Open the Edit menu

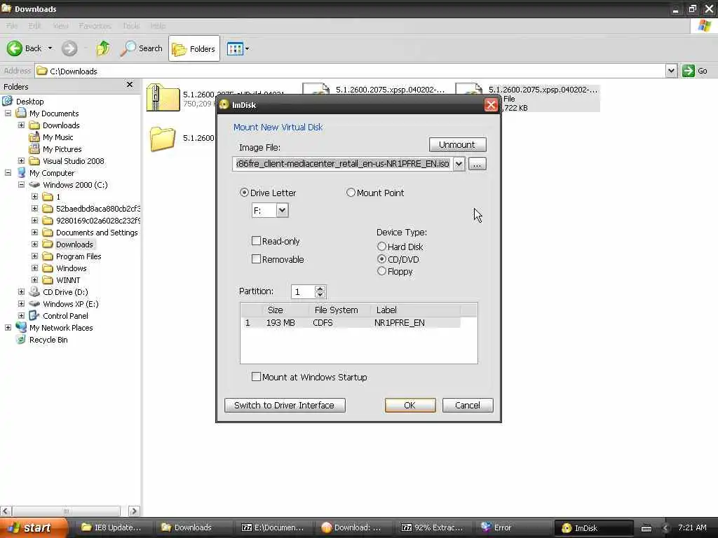click(35, 26)
